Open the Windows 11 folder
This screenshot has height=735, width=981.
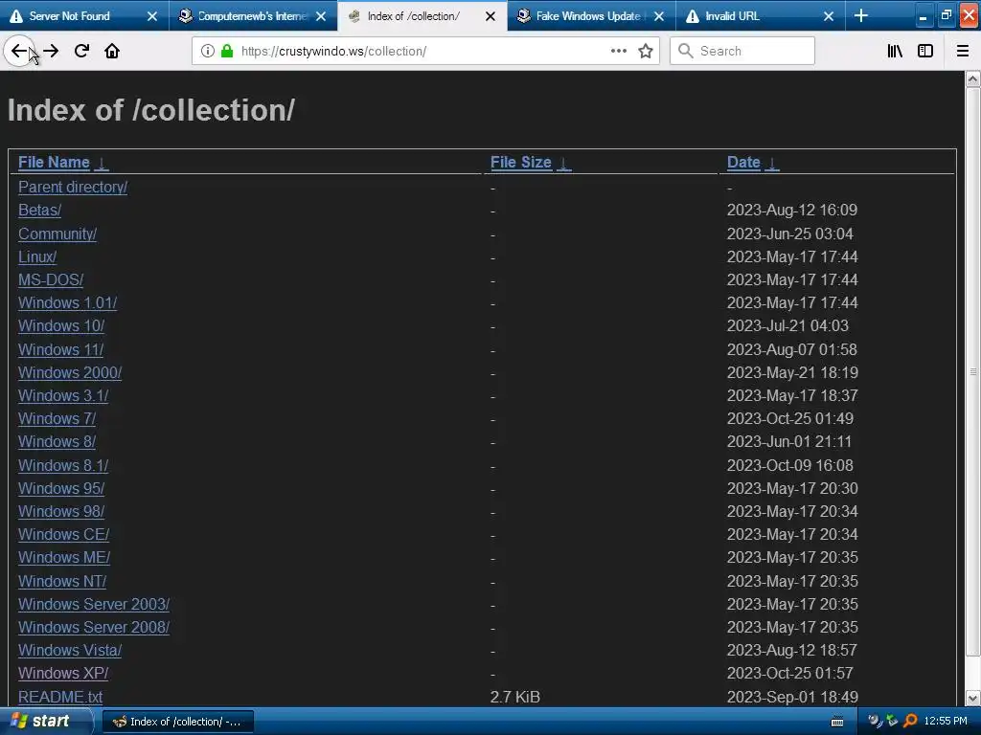pos(60,350)
